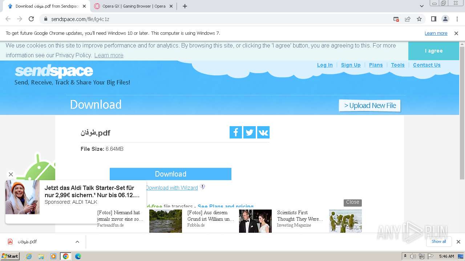Open the See Plans and pricing link
Screen dimensions: 465x261
[226, 206]
